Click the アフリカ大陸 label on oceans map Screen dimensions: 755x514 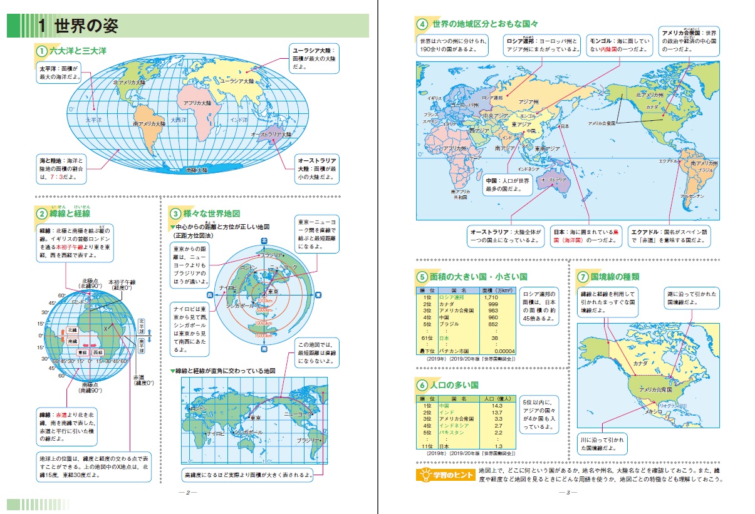(198, 103)
